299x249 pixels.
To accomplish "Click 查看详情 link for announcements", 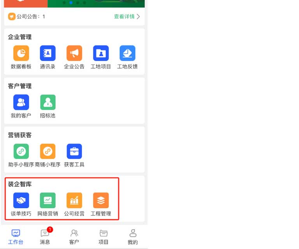I will (127, 17).
